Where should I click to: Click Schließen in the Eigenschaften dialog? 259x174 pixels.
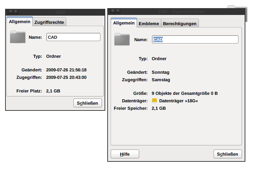click(x=228, y=154)
